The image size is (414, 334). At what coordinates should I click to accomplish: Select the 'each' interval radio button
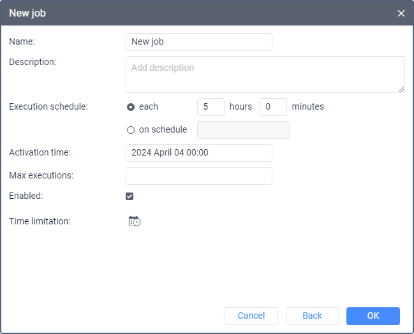tap(131, 107)
